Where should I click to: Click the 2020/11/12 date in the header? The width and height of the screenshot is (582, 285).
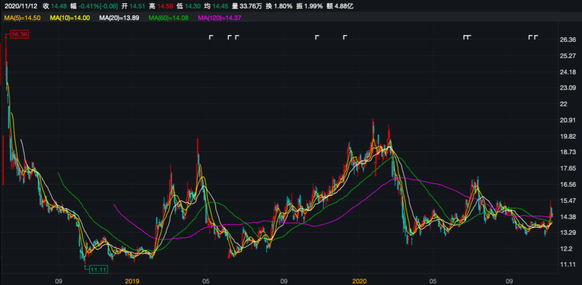click(20, 6)
